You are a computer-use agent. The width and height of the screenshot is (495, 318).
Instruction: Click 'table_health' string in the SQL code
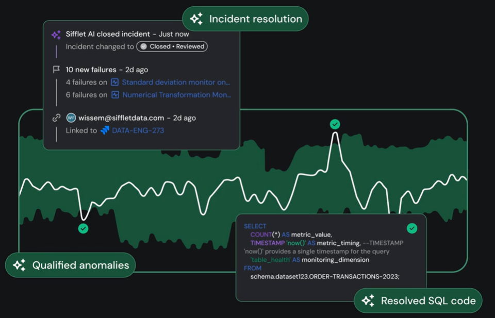pyautogui.click(x=271, y=260)
